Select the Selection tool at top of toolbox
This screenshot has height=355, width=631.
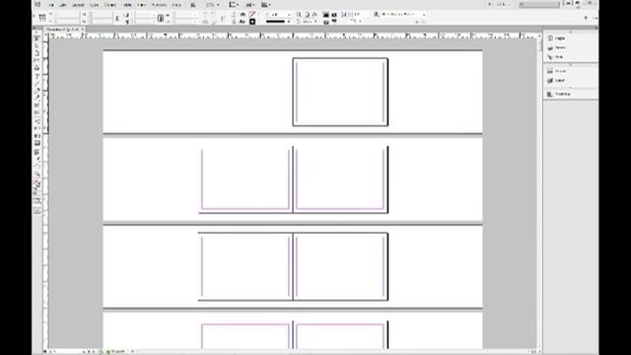click(37, 38)
